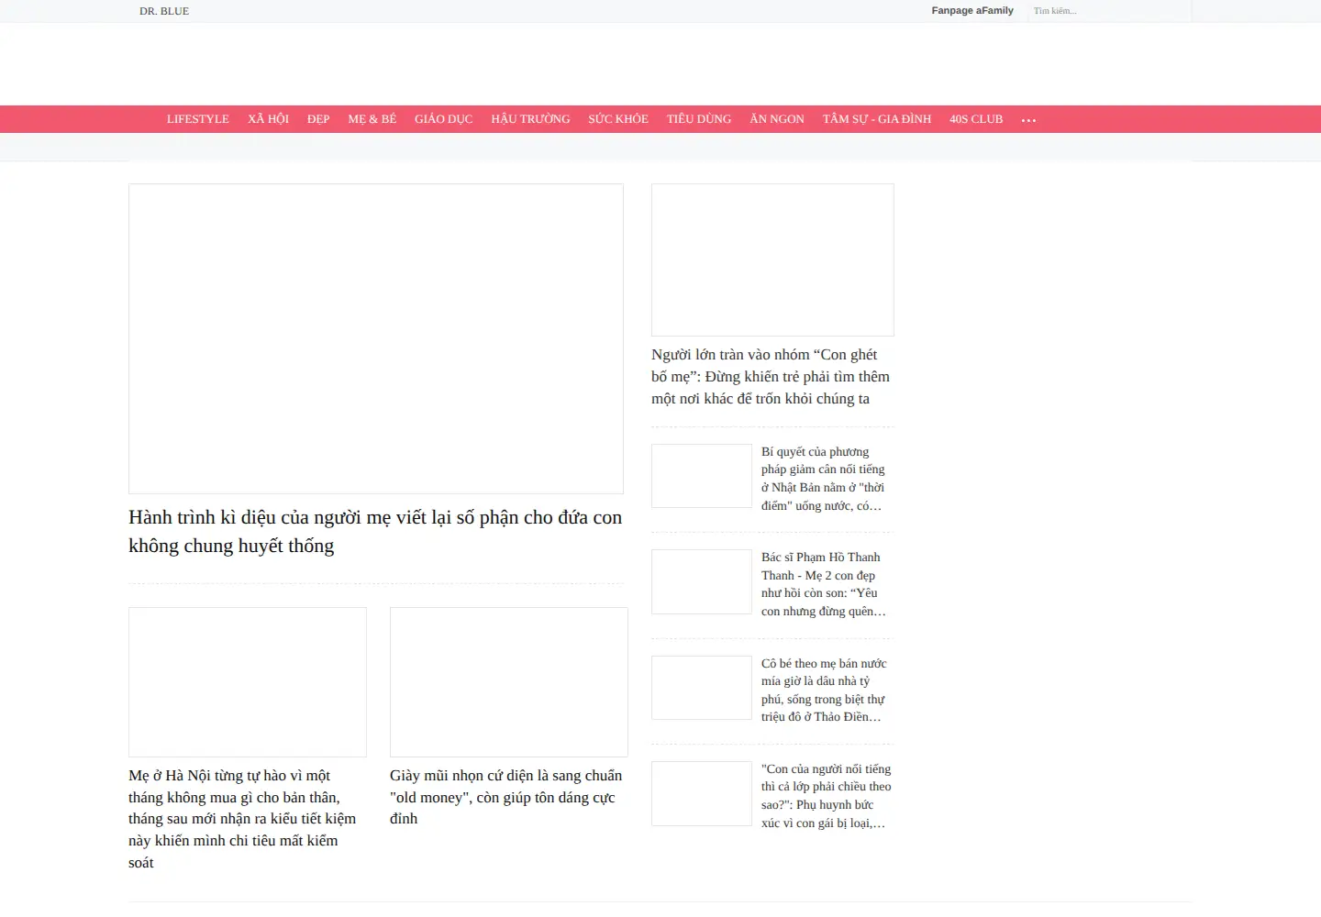The image size is (1321, 917).
Task: Go to the XÃ HỘI category
Action: [x=268, y=119]
